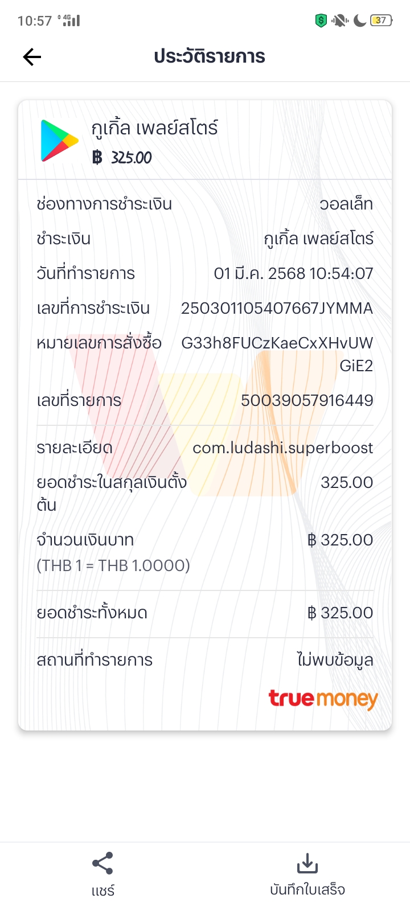Tap com.ludashi.superboost detail text
The image size is (410, 911).
(283, 448)
